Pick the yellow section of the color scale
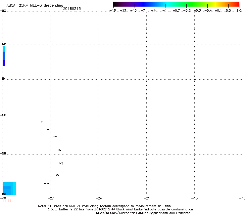 [215, 4]
